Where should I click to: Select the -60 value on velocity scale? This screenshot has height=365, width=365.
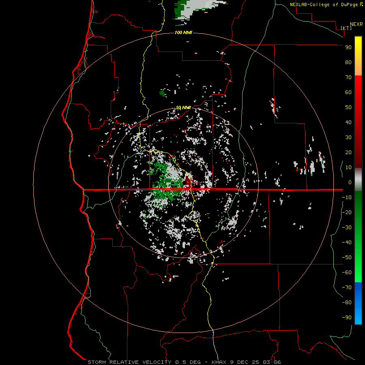pyautogui.click(x=347, y=273)
